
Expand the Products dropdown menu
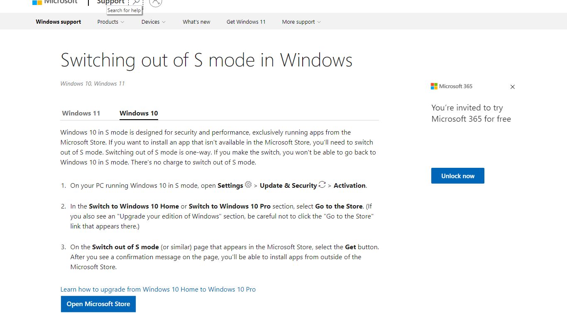click(111, 22)
